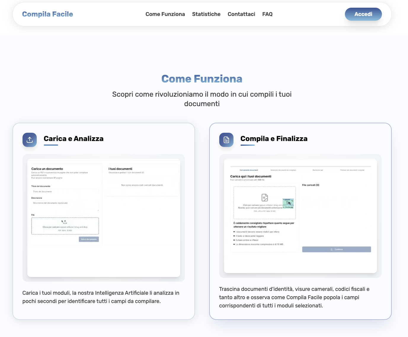
Task: Click the Salva documento button
Action: click(89, 239)
